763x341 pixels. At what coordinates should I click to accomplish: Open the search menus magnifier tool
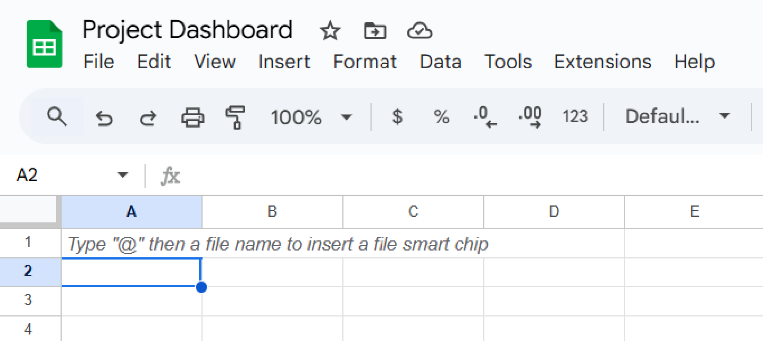tap(57, 117)
